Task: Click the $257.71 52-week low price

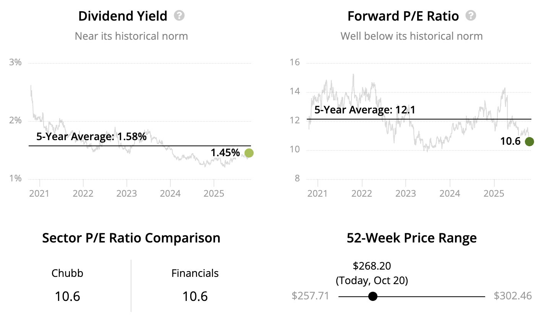Action: click(x=310, y=296)
